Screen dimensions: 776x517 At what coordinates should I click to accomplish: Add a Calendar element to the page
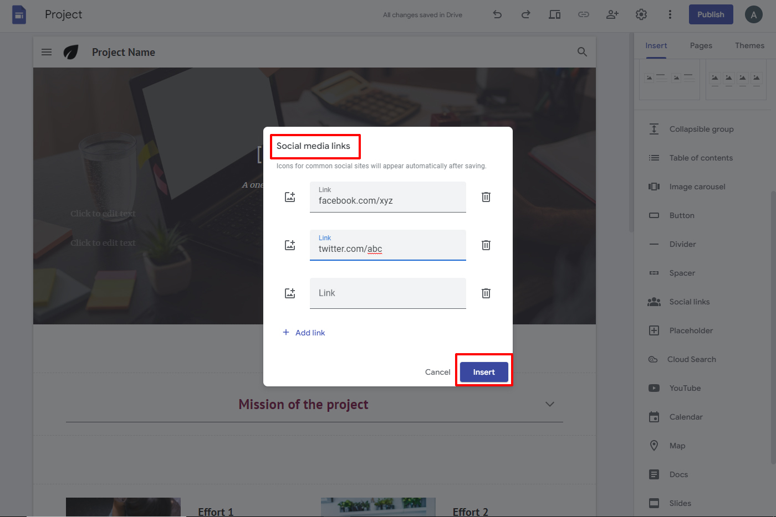click(x=686, y=417)
